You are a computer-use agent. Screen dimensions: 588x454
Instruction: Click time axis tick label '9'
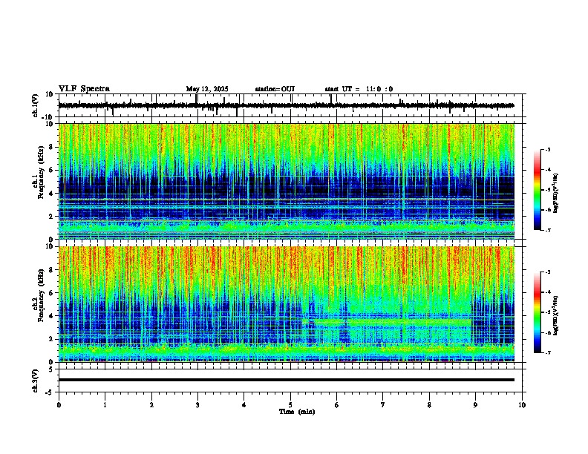(475, 405)
